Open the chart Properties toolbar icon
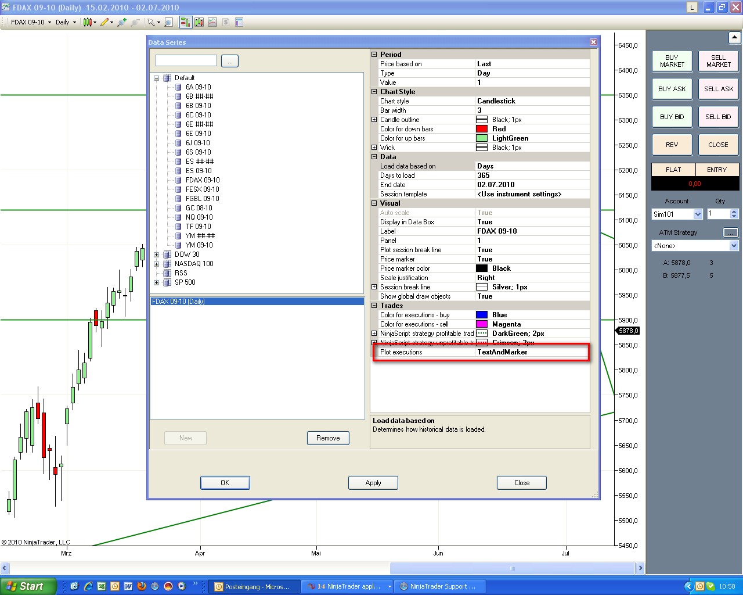The height and width of the screenshot is (595, 743). click(239, 22)
